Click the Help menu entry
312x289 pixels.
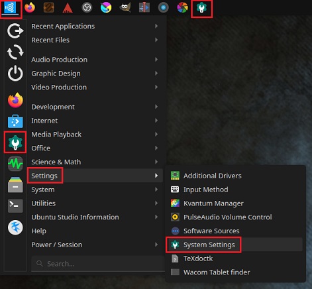pos(95,231)
